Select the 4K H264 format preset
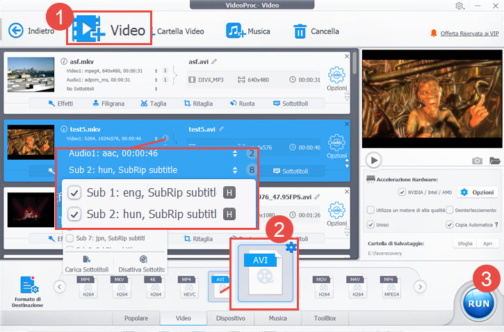The height and width of the screenshot is (332, 504). pyautogui.click(x=155, y=287)
